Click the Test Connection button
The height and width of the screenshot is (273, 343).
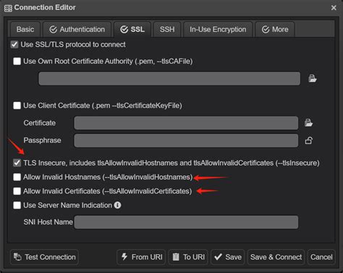[44, 257]
